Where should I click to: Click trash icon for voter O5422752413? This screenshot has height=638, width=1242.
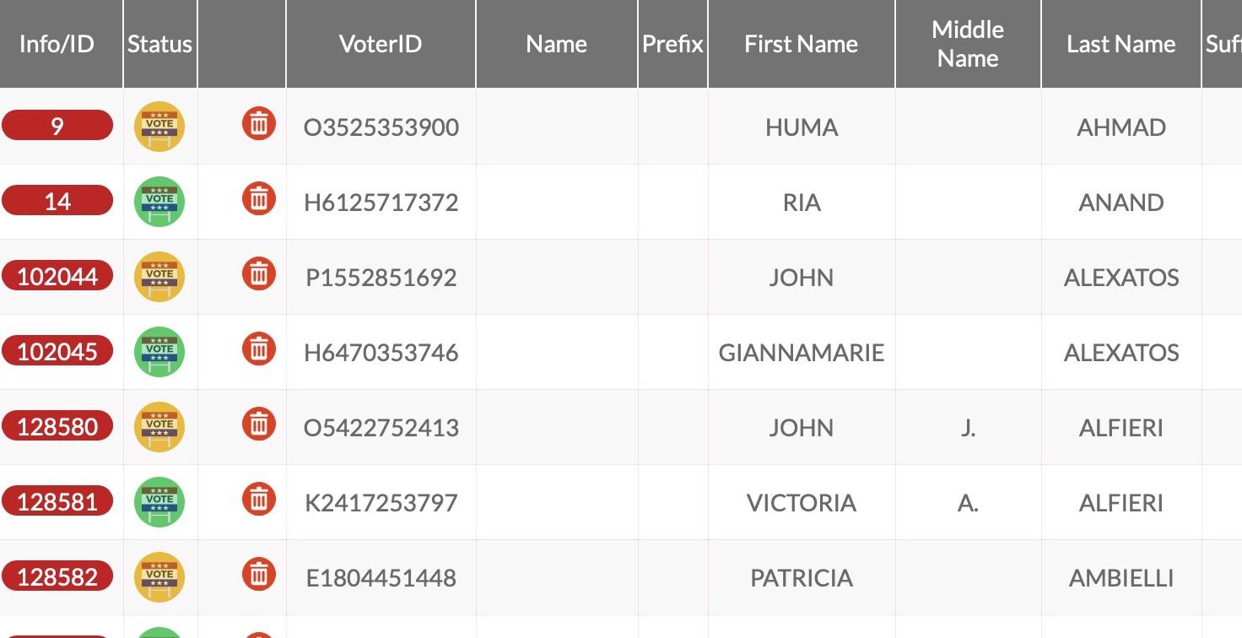coord(259,424)
